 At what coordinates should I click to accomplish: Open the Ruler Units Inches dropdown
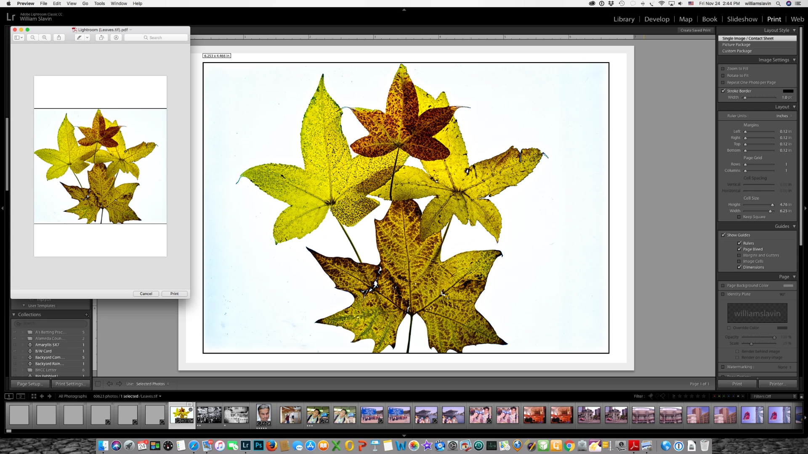click(x=784, y=116)
